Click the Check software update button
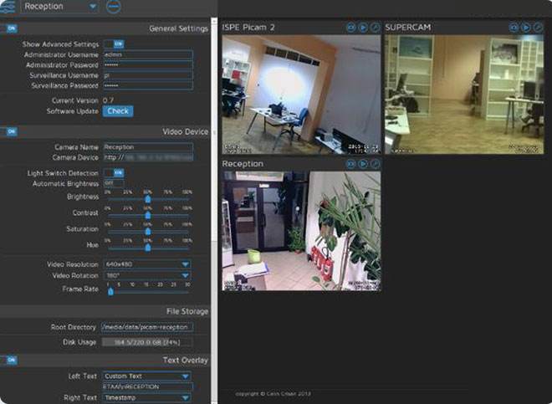 [x=118, y=111]
